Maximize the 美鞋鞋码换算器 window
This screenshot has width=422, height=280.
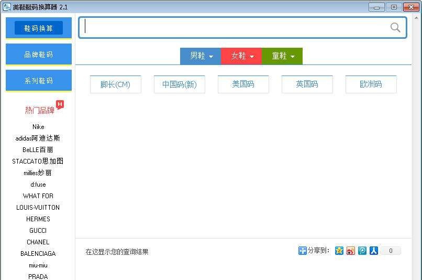[394, 7]
